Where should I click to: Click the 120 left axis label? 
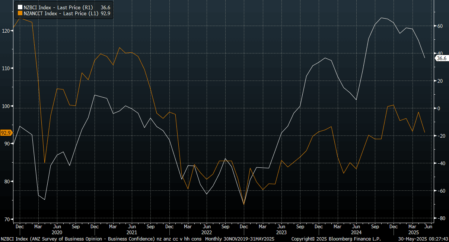tap(6, 31)
